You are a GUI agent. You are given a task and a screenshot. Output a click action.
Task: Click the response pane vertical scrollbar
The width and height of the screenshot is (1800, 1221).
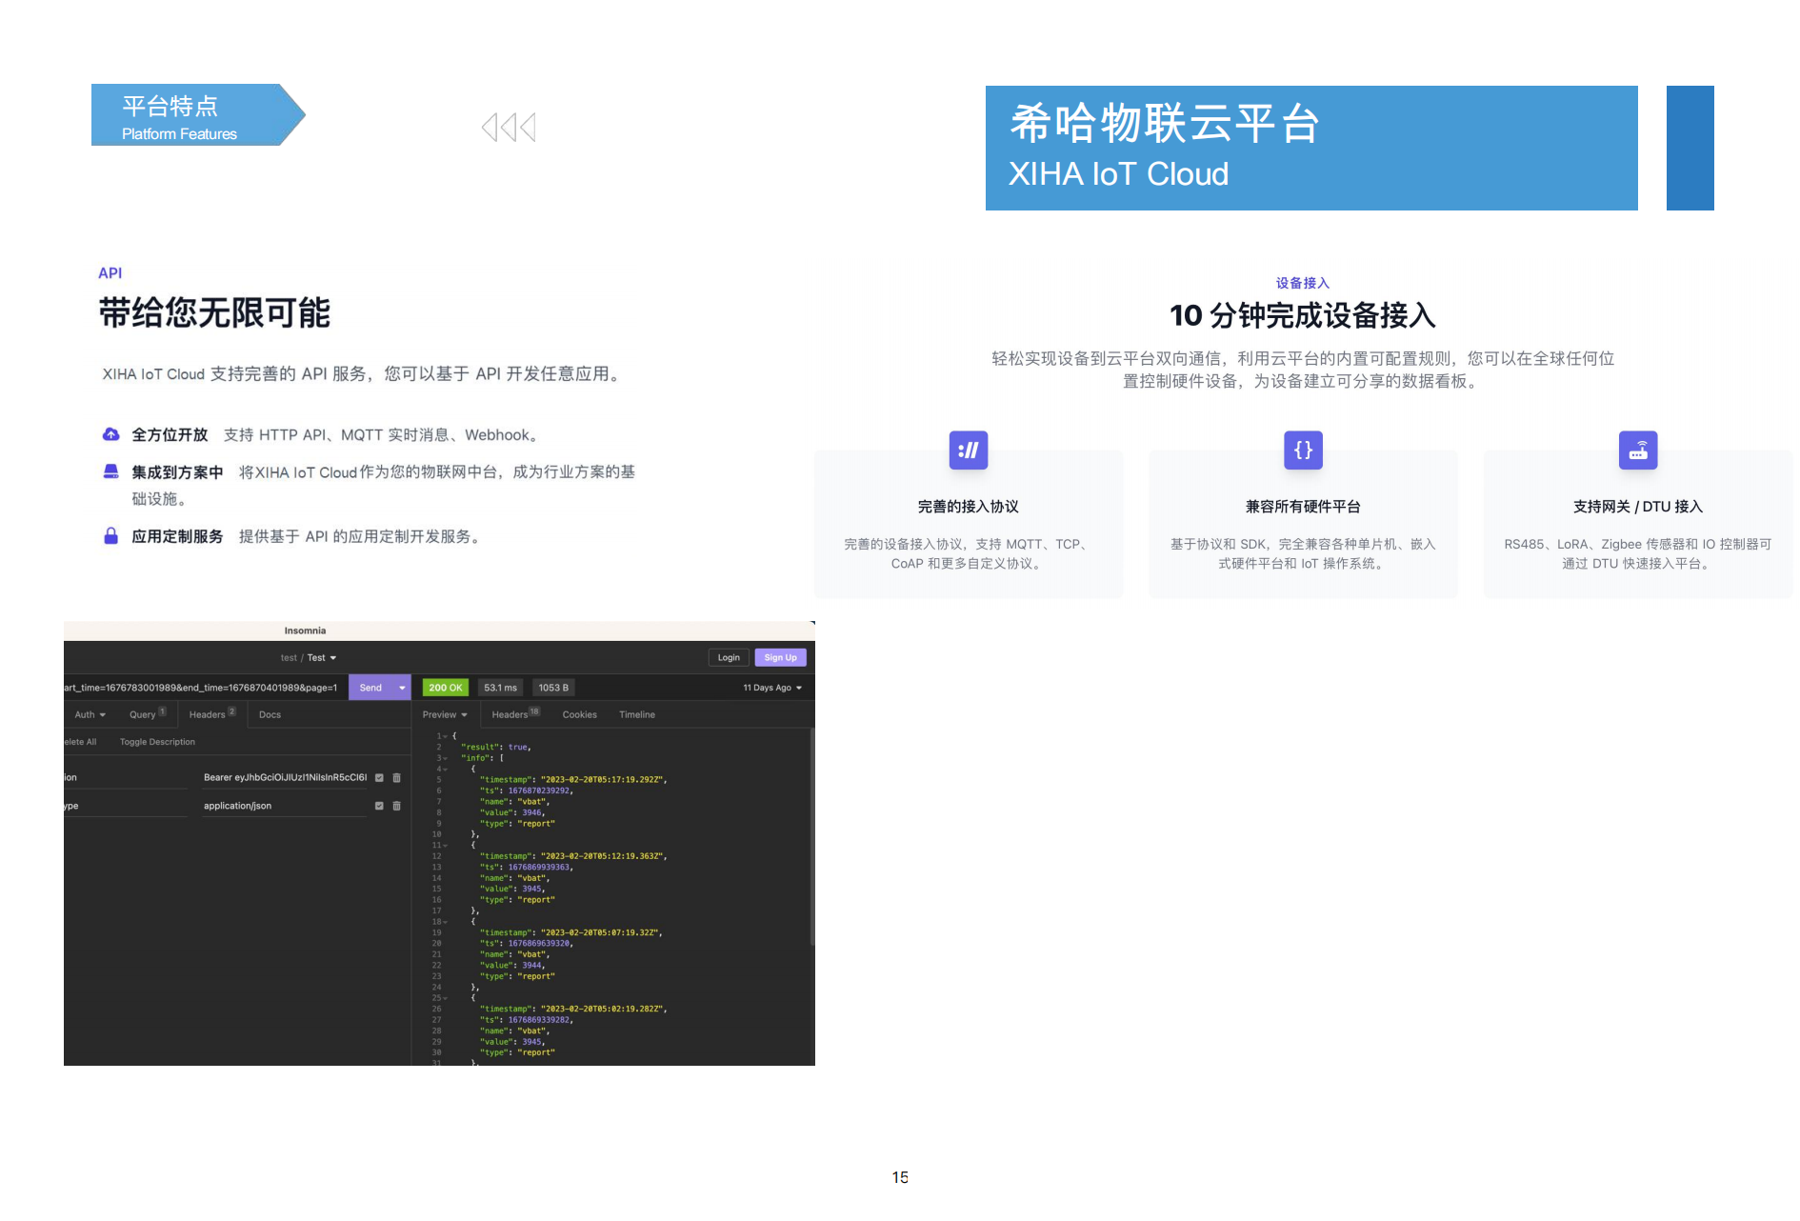click(811, 838)
